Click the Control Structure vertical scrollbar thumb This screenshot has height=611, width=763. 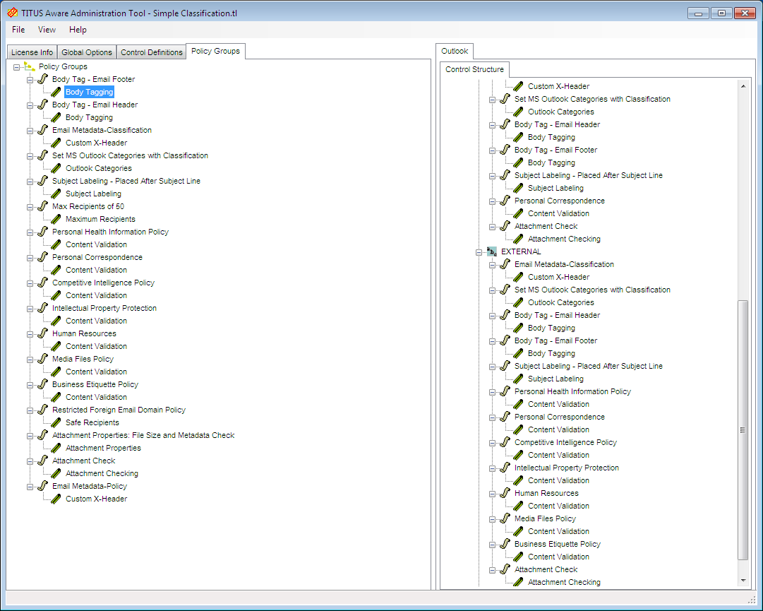[x=743, y=430]
